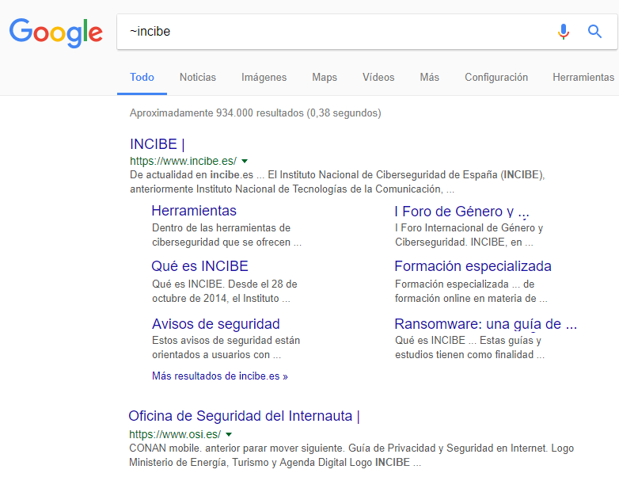Open the Vídeos tab
The width and height of the screenshot is (619, 477).
click(378, 77)
